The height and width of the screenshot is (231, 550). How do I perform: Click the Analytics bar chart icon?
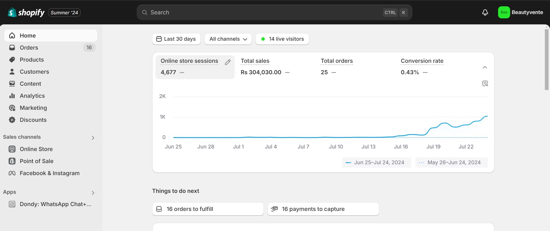click(12, 96)
